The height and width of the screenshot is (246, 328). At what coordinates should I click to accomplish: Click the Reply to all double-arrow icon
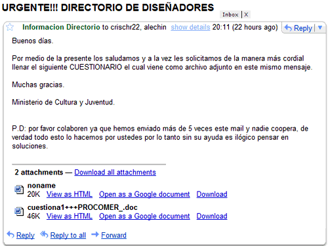[x=44, y=234]
